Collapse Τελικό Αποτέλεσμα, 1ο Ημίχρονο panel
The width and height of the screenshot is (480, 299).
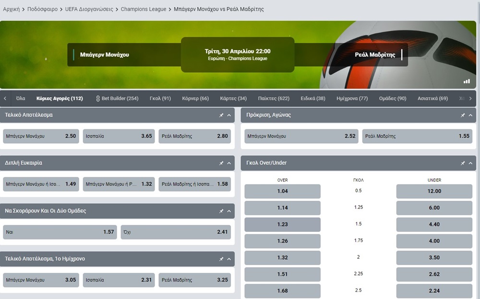tap(229, 259)
